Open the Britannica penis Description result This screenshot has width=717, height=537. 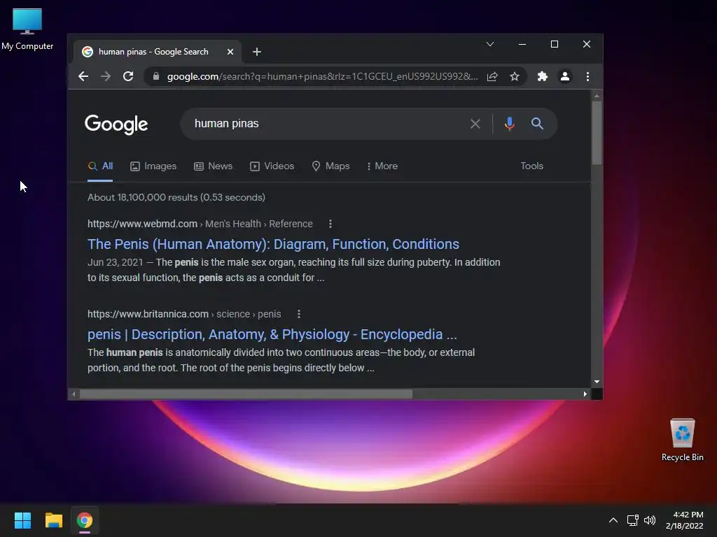(x=272, y=335)
